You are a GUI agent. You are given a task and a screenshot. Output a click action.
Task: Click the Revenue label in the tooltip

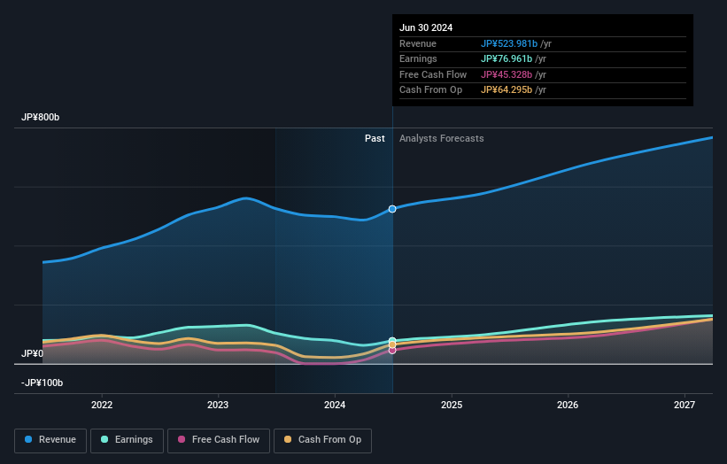coord(418,43)
